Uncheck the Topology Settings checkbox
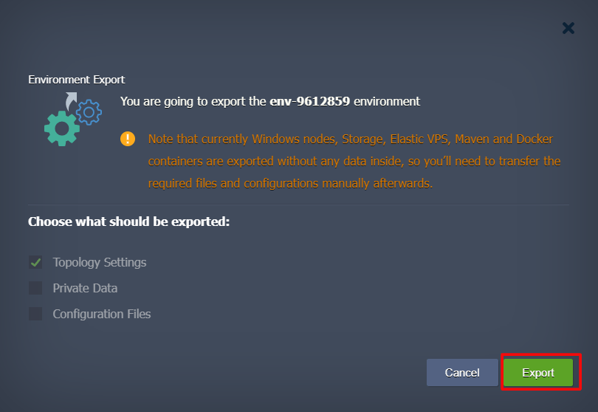The width and height of the screenshot is (598, 412). (35, 262)
